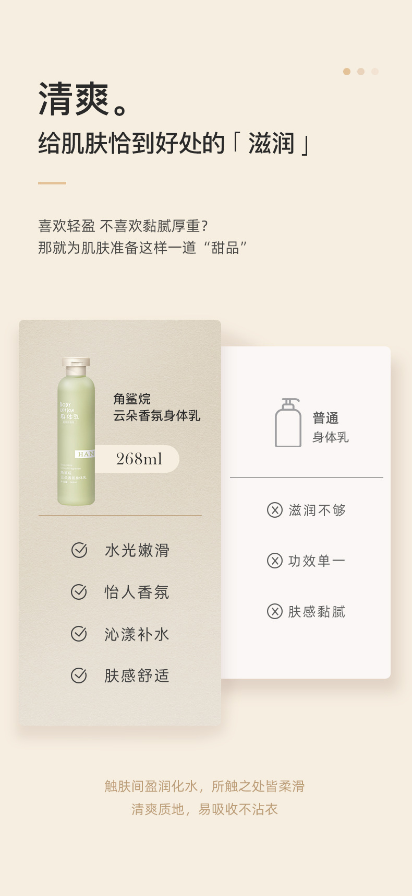Screen dimensions: 412x896
Task: Click the checkmark icon beside 沁漾补水
Action: (x=79, y=634)
